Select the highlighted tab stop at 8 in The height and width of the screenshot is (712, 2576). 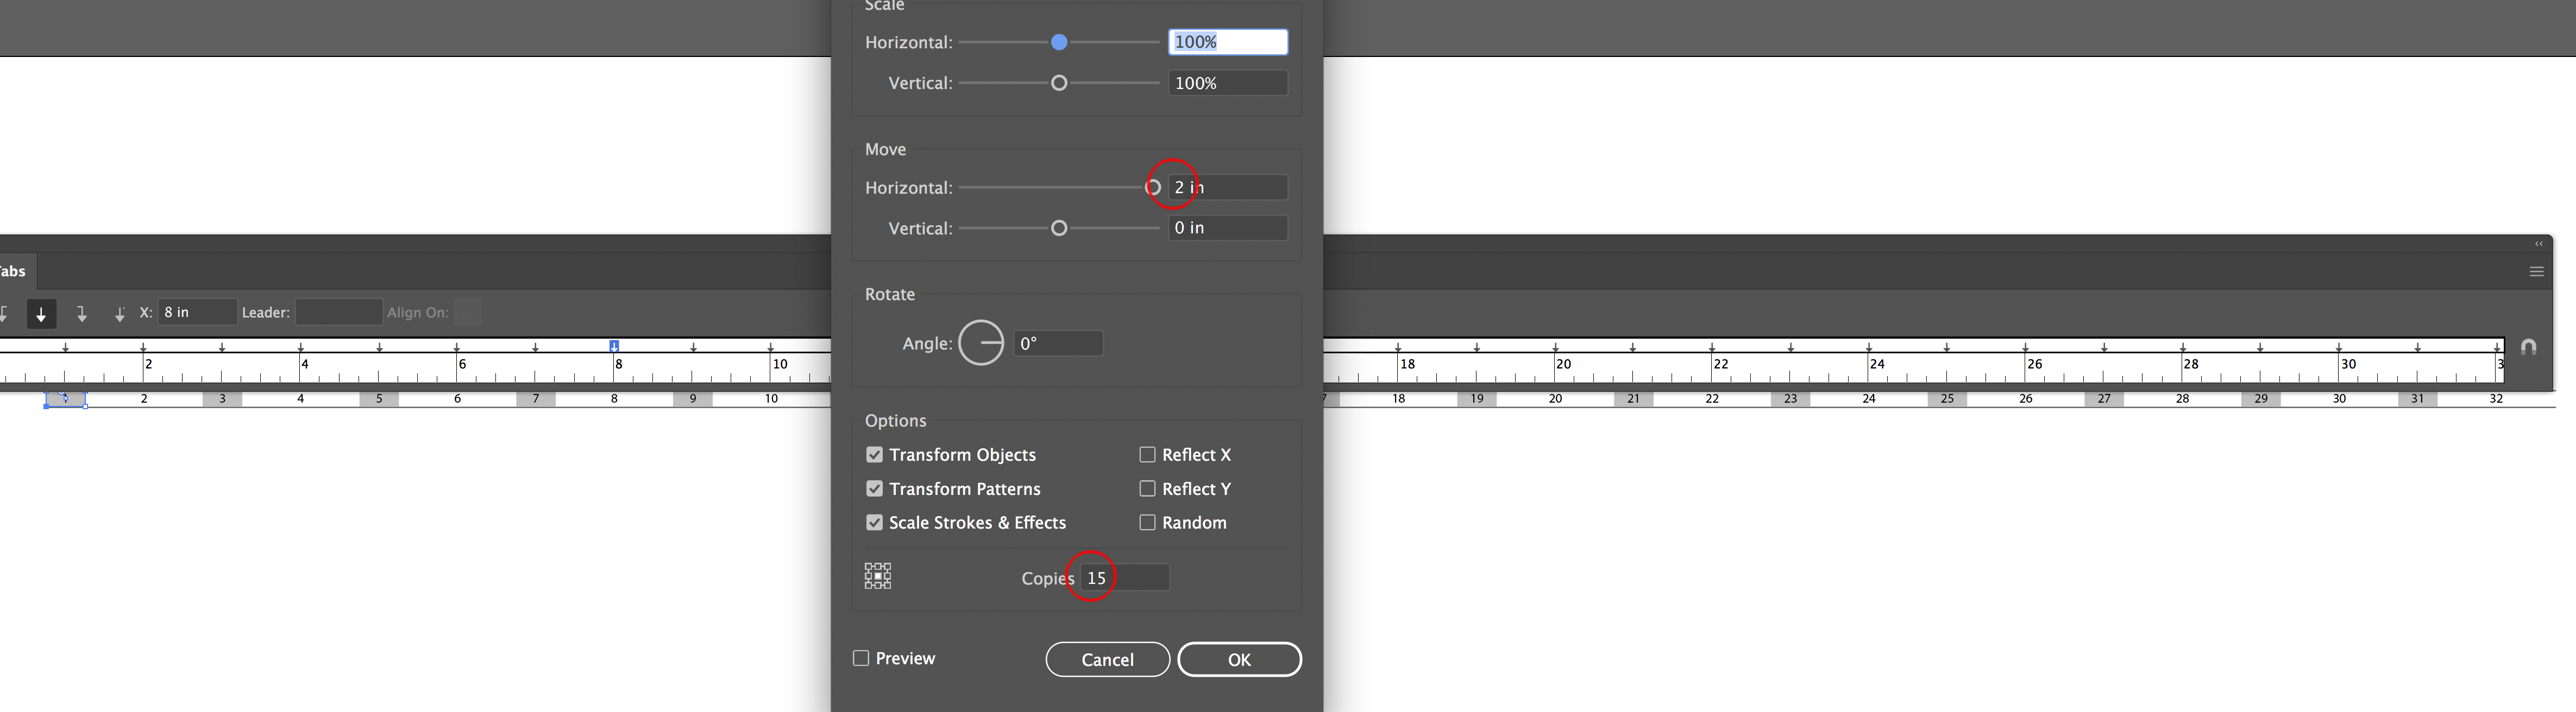[x=614, y=347]
